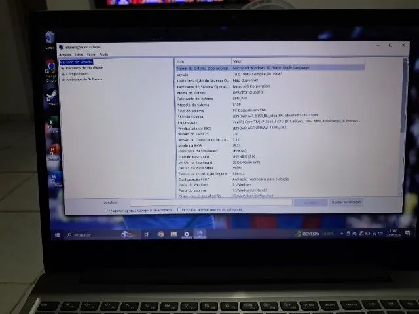Open the IBOVESPA stock widget
419x314 pixels.
pyautogui.click(x=314, y=234)
